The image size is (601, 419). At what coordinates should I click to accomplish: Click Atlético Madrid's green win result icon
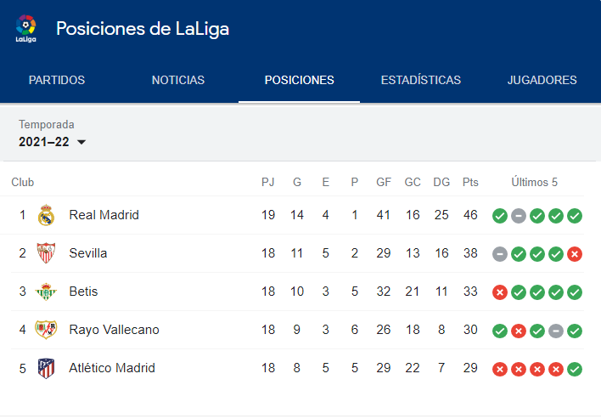coord(575,369)
